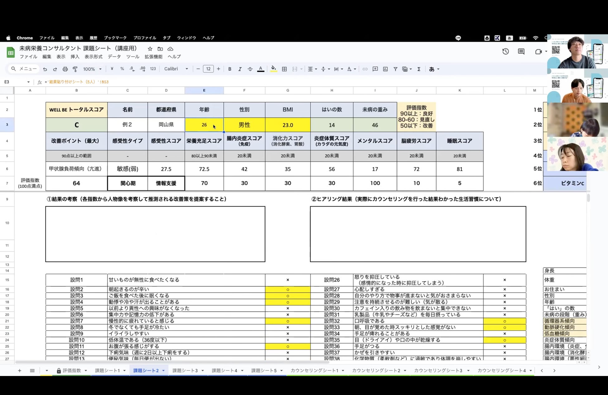Open the comments panel icon

521,52
